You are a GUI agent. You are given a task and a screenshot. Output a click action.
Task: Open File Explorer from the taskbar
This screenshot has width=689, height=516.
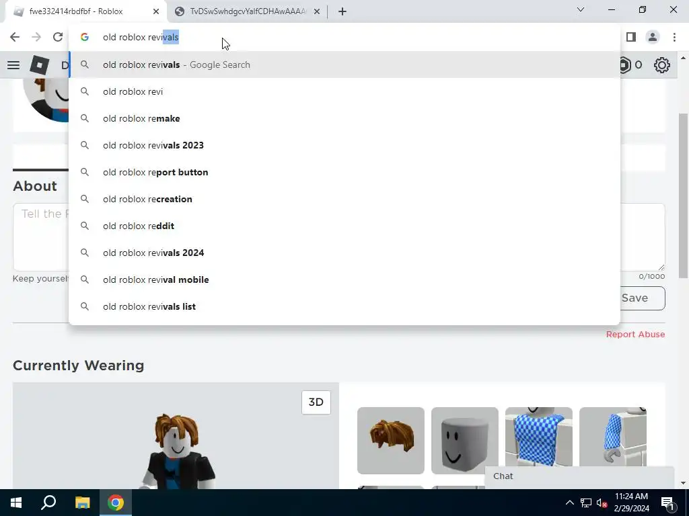tap(82, 503)
